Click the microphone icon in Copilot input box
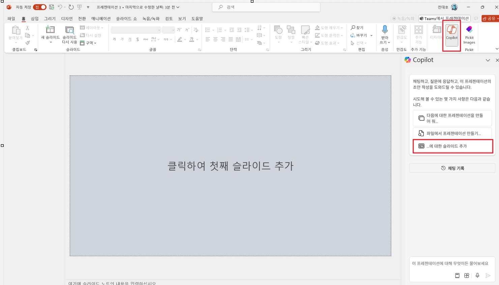The width and height of the screenshot is (499, 285). point(477,275)
